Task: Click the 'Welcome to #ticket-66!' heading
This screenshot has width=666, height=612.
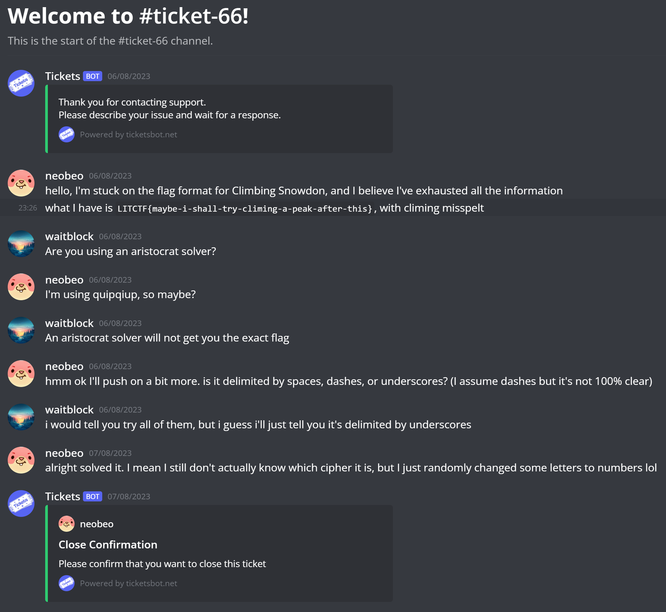Action: (128, 15)
